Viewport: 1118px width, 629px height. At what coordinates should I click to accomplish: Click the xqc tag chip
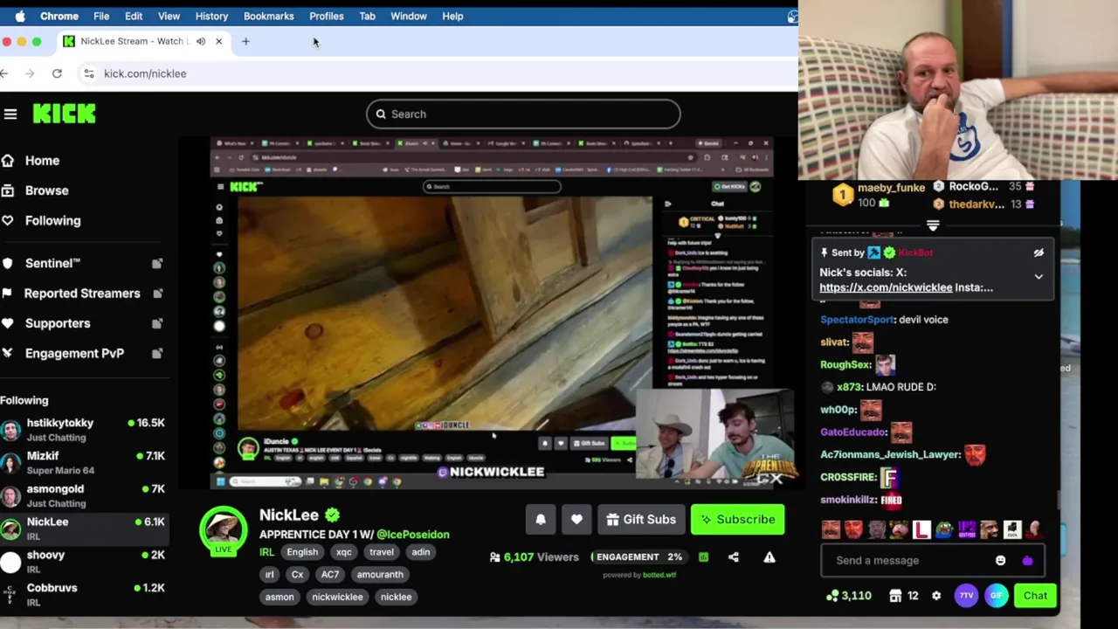coord(344,552)
